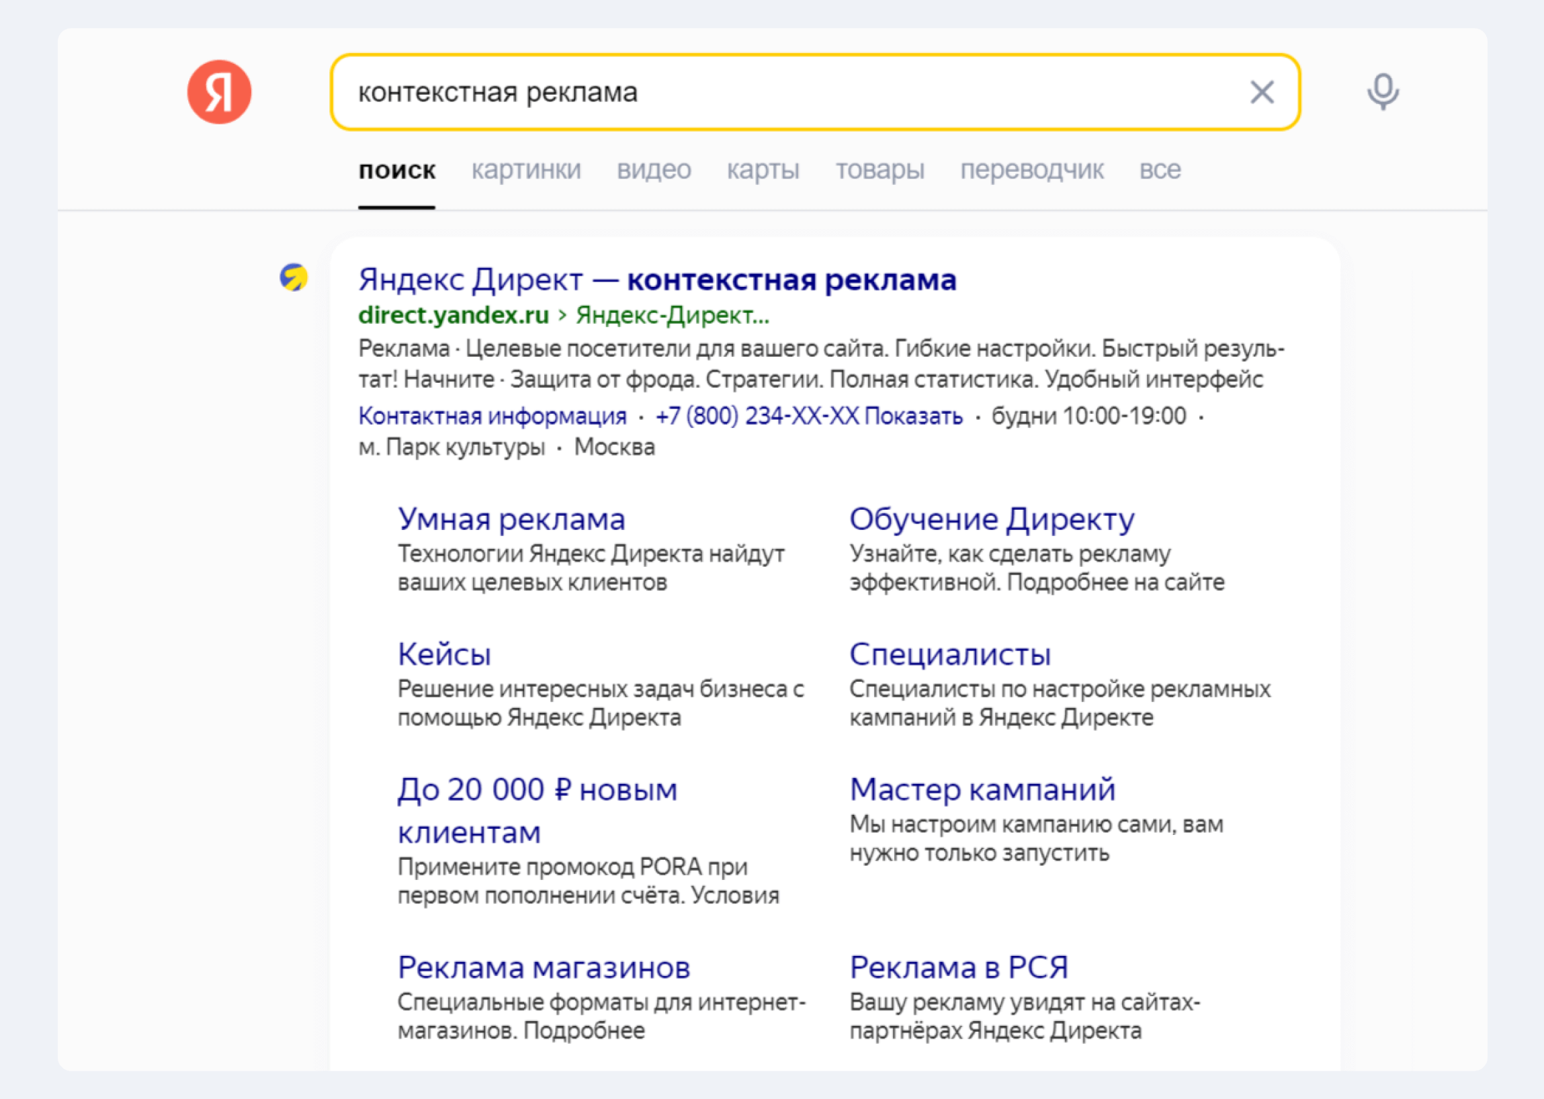
Task: Switch to the картинки tab
Action: (x=526, y=170)
